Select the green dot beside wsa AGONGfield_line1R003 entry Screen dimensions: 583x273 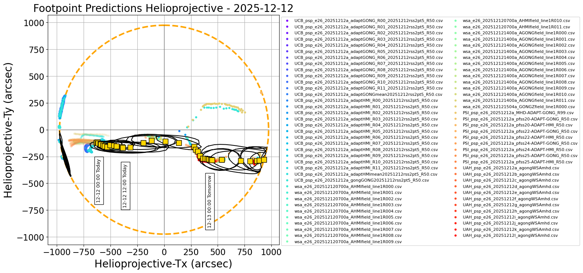click(x=456, y=51)
